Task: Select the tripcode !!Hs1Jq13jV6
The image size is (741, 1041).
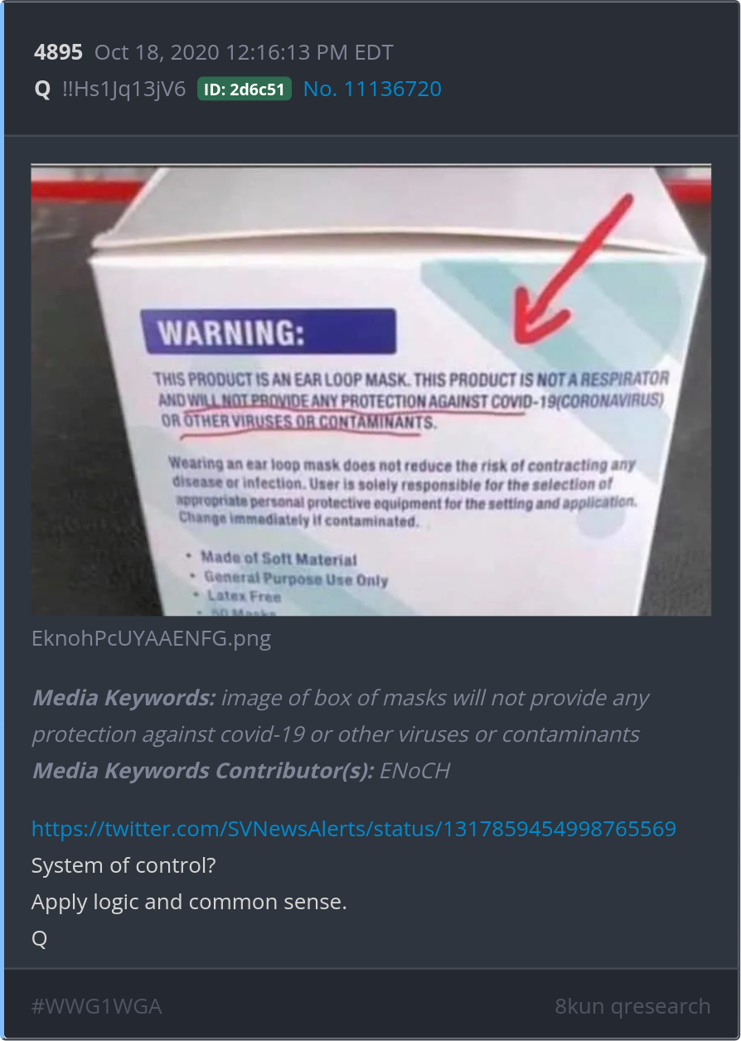Action: tap(123, 89)
